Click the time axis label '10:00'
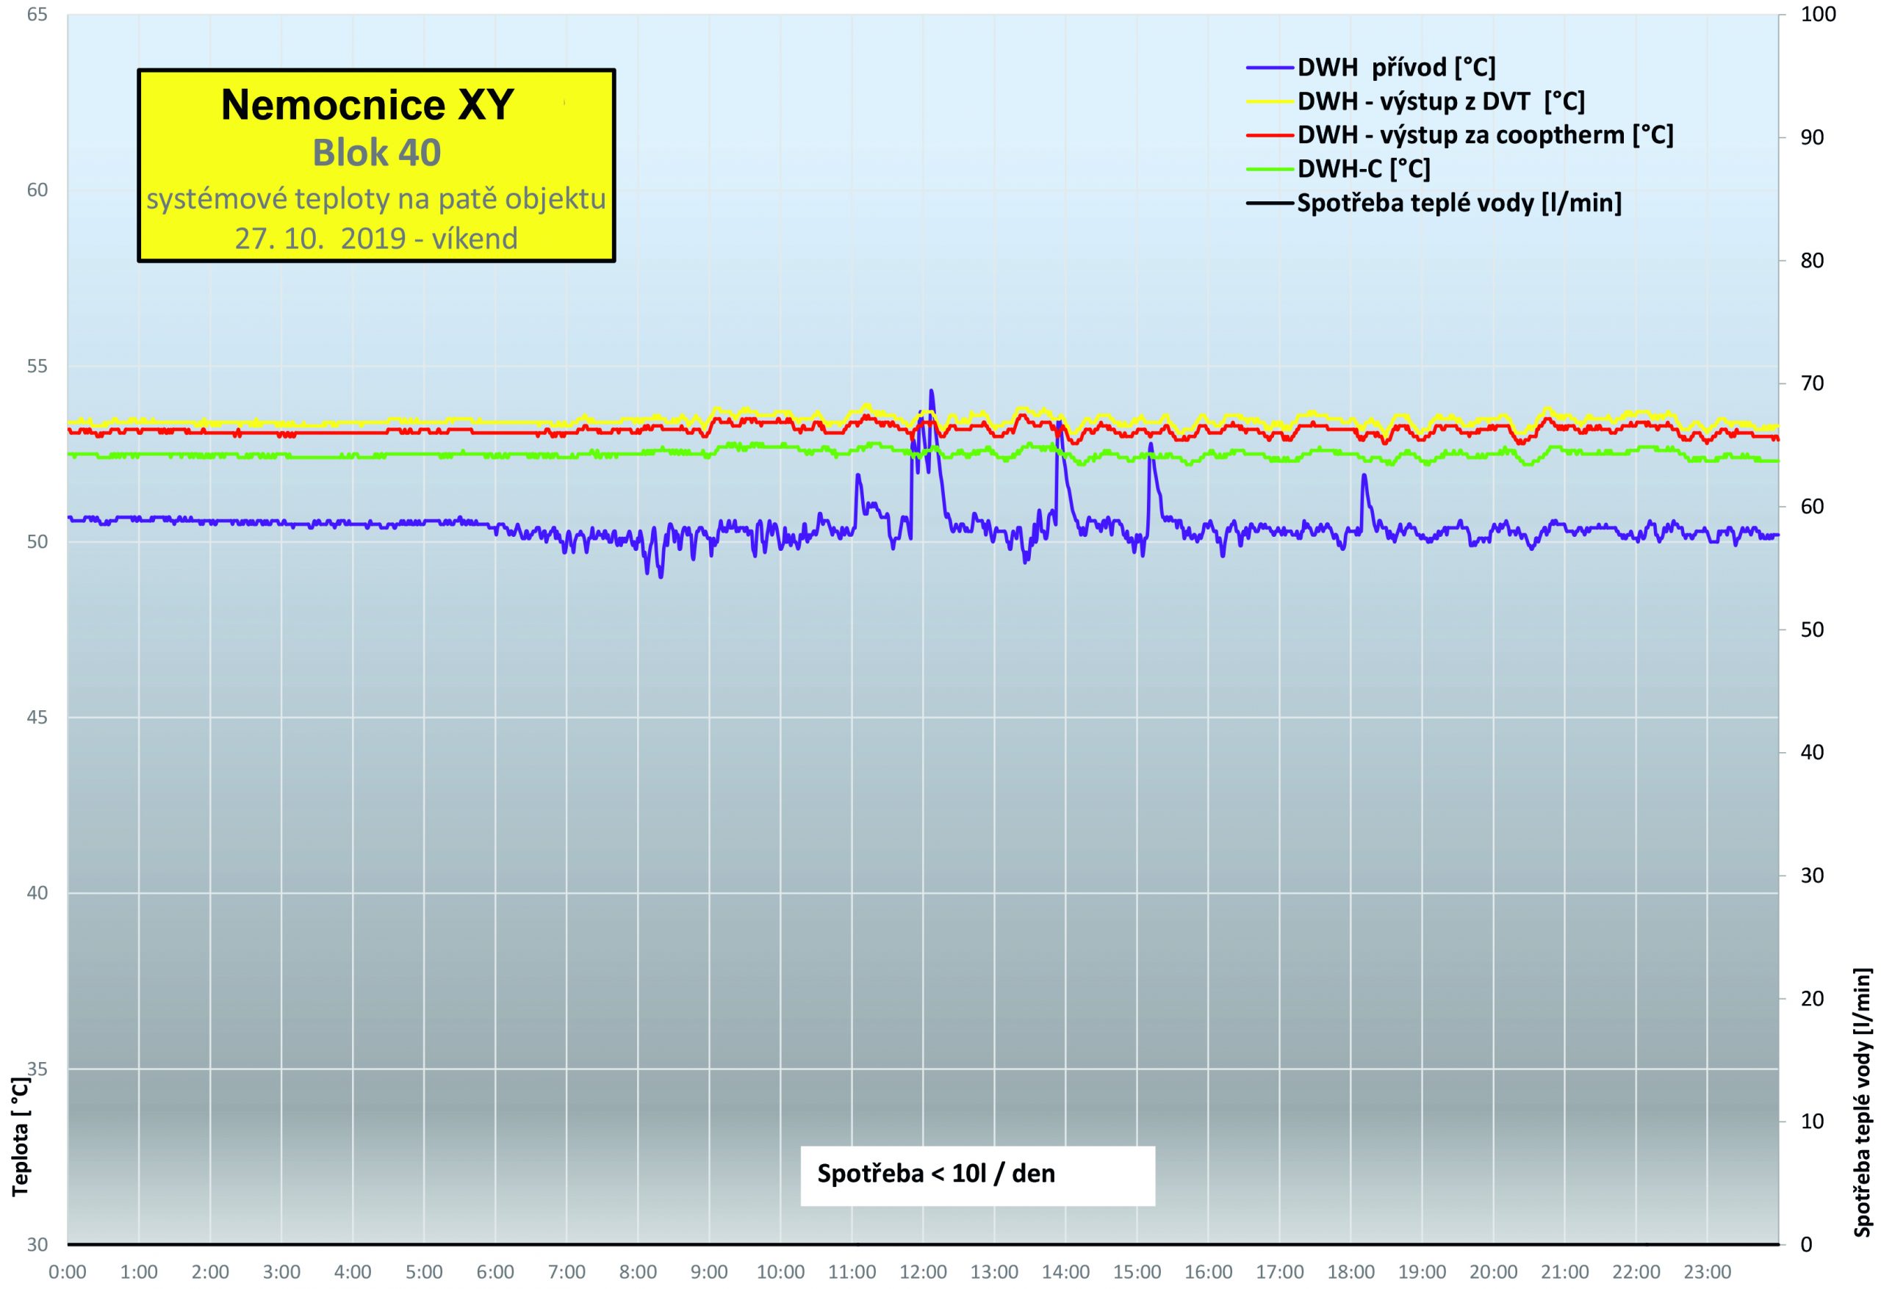This screenshot has height=1289, width=1881. (x=780, y=1273)
